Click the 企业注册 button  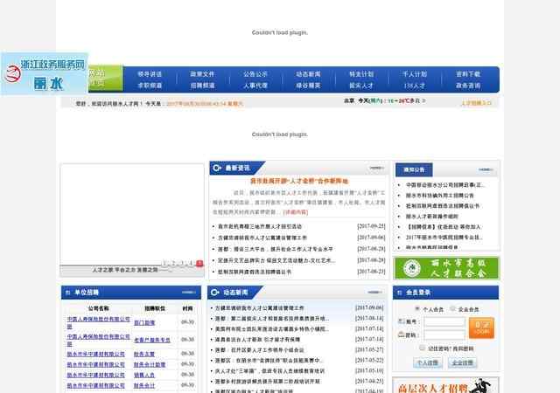pyautogui.click(x=462, y=362)
